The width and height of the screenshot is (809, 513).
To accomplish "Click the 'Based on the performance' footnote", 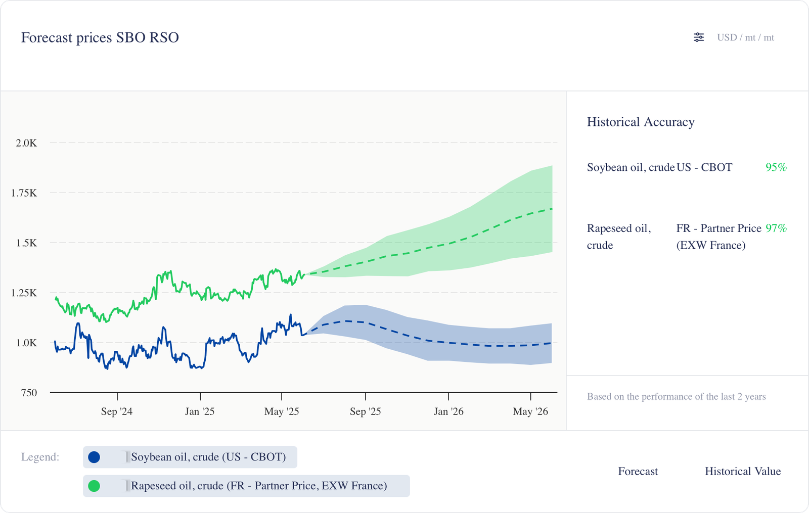I will point(676,397).
